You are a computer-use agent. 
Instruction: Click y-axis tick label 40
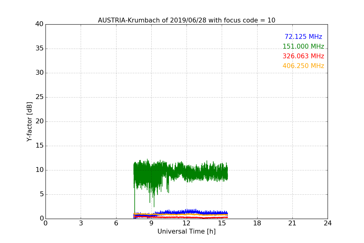39,24
